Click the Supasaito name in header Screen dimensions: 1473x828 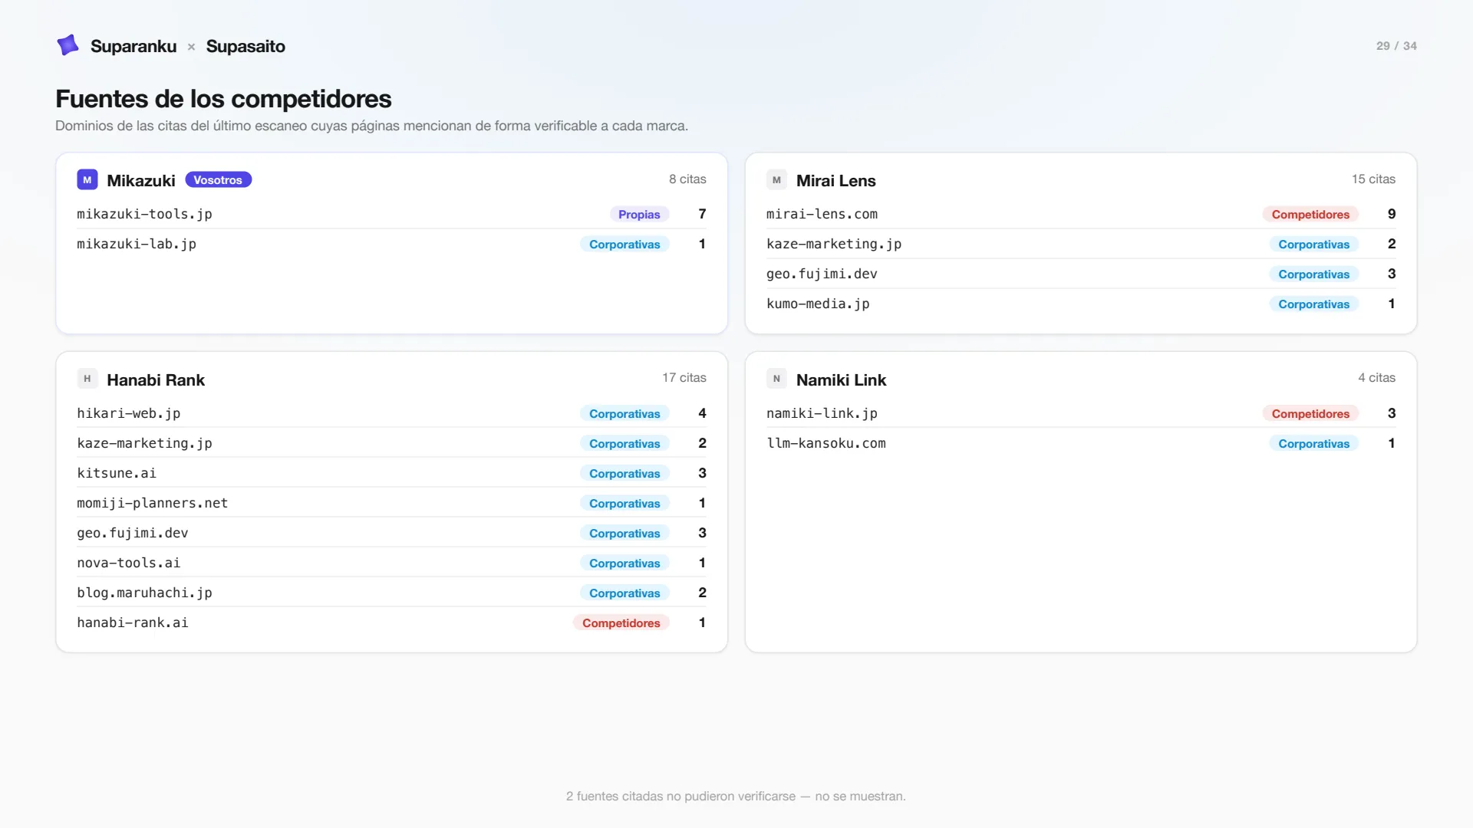pyautogui.click(x=245, y=46)
